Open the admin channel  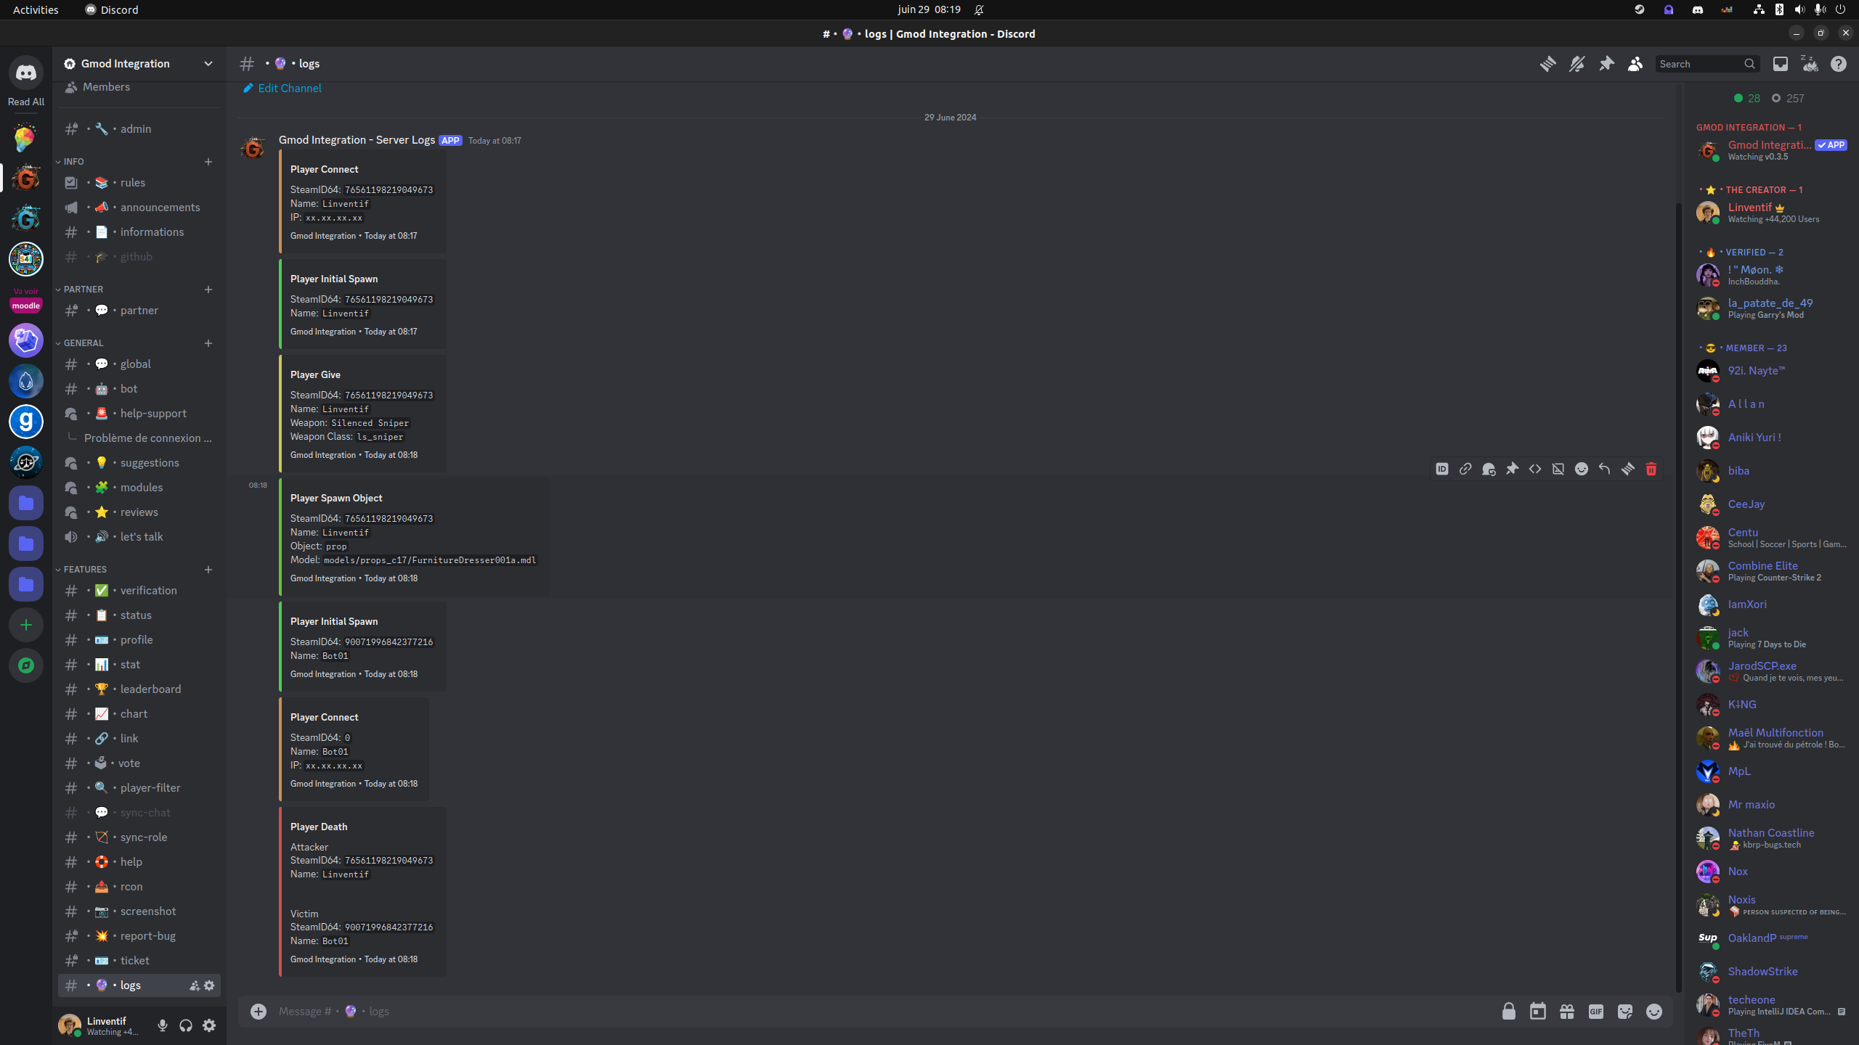(139, 129)
